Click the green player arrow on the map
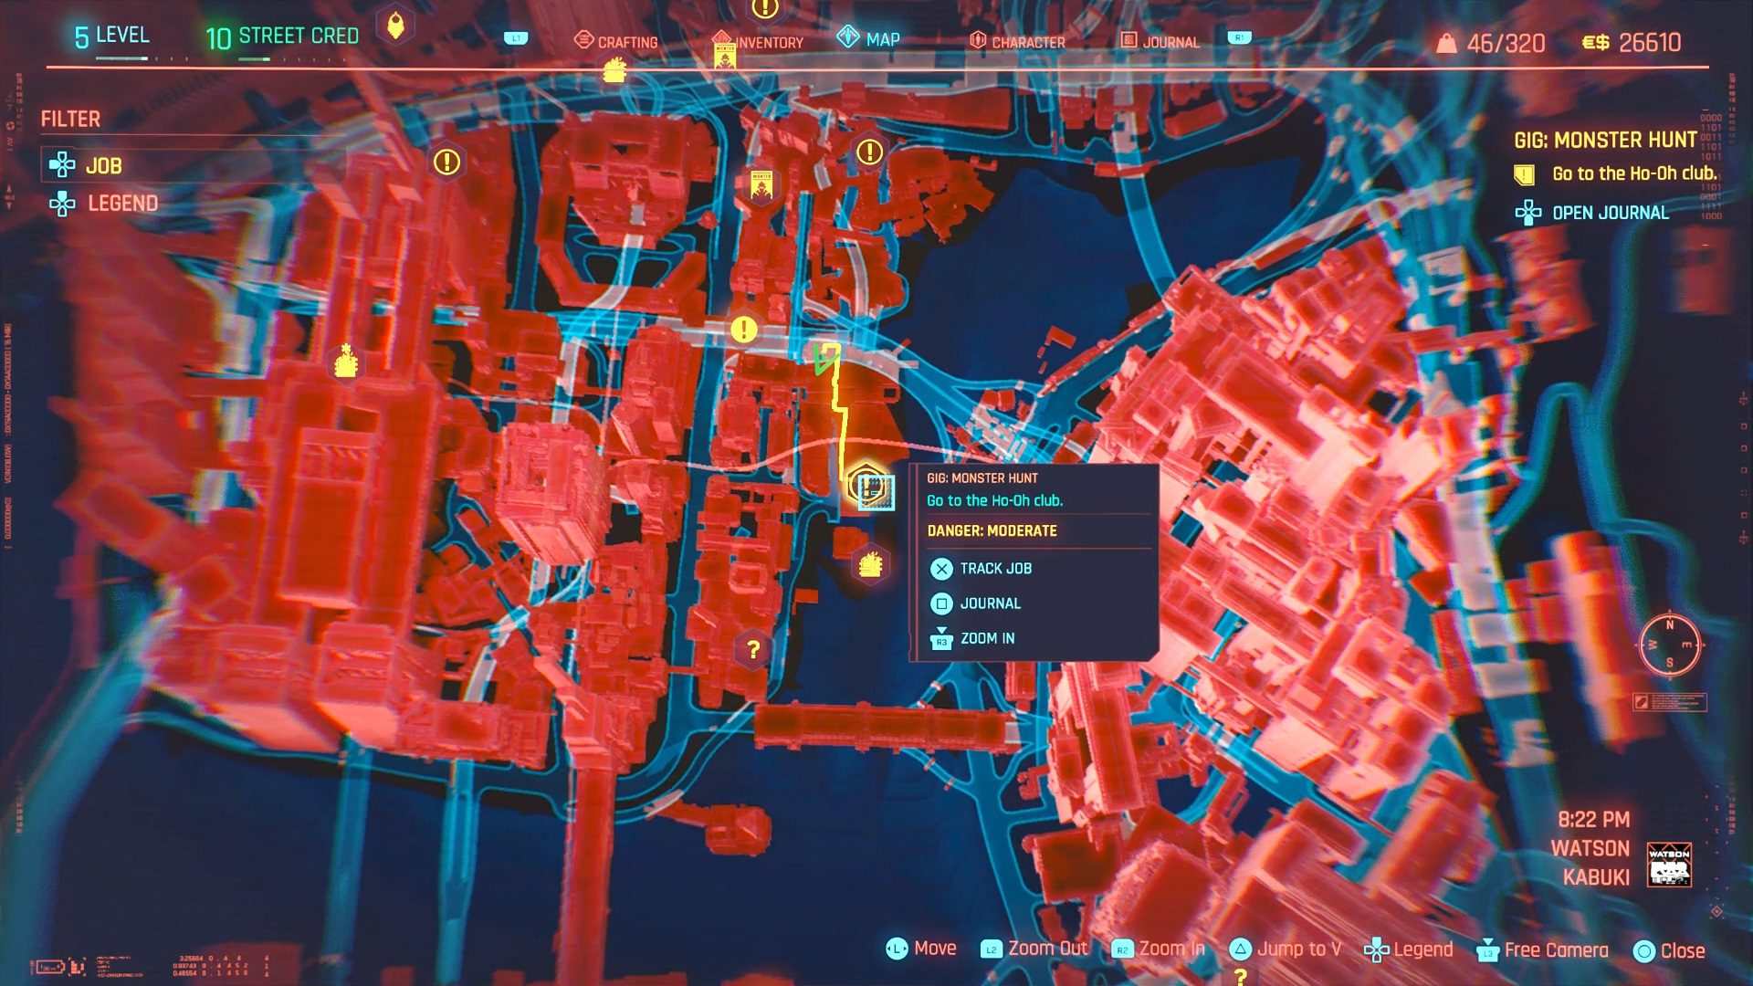The height and width of the screenshot is (986, 1753). pyautogui.click(x=825, y=358)
